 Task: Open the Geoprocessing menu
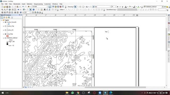[38, 4]
